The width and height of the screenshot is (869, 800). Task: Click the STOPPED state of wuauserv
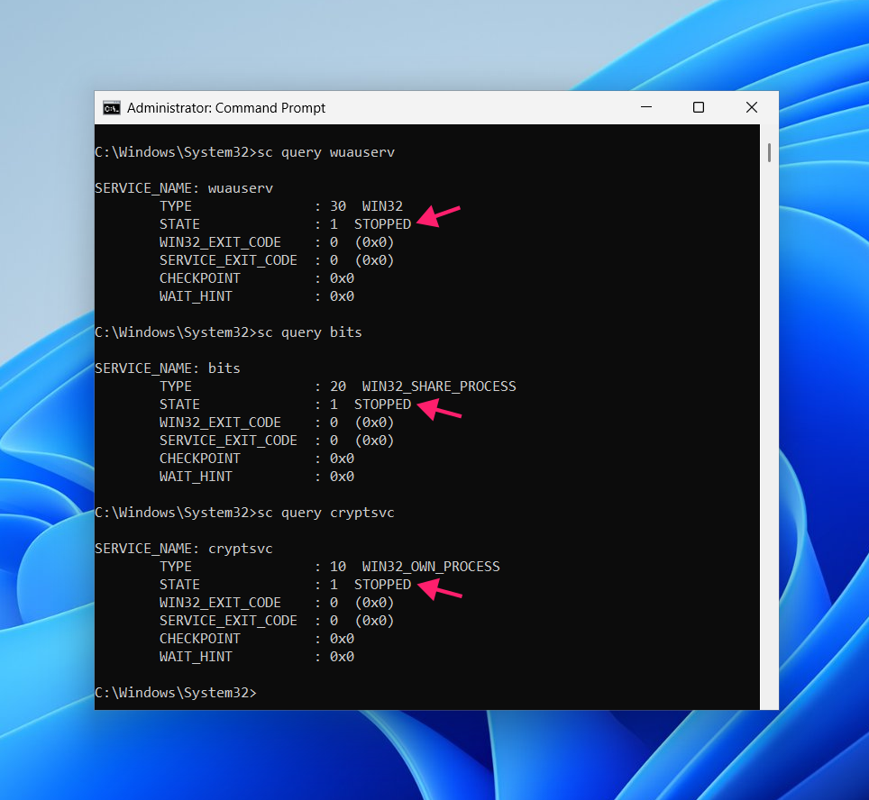coord(382,224)
